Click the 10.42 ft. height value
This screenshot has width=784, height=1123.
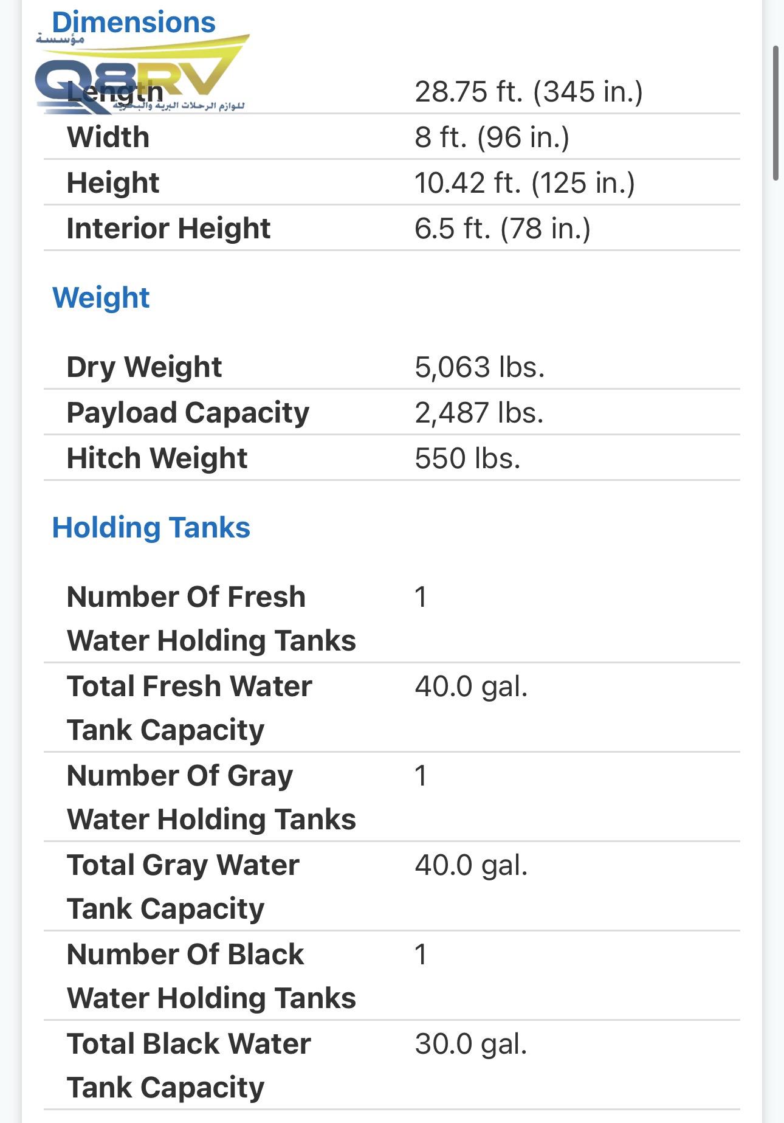tap(524, 182)
